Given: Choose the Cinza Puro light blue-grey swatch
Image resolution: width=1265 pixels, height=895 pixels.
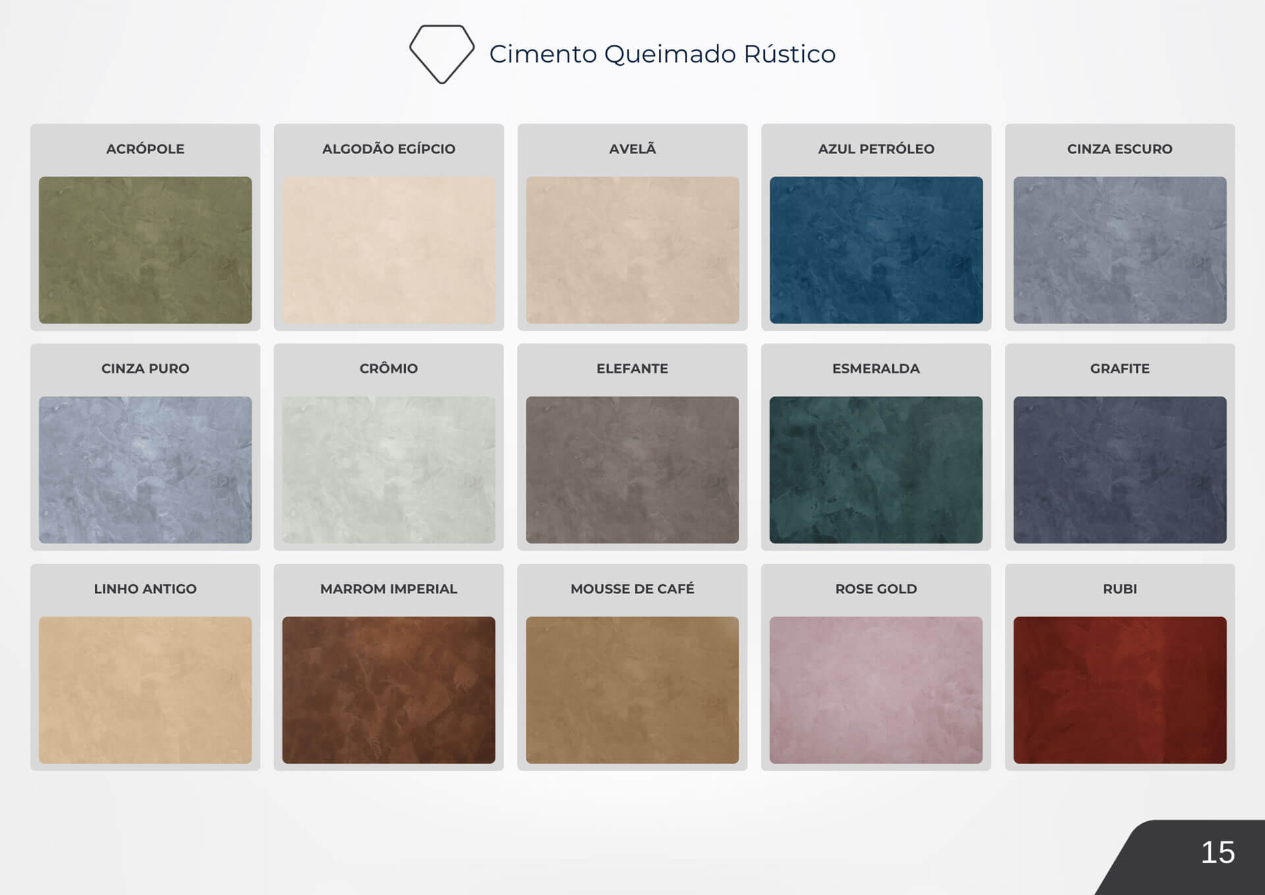Looking at the screenshot, I should click(x=145, y=470).
